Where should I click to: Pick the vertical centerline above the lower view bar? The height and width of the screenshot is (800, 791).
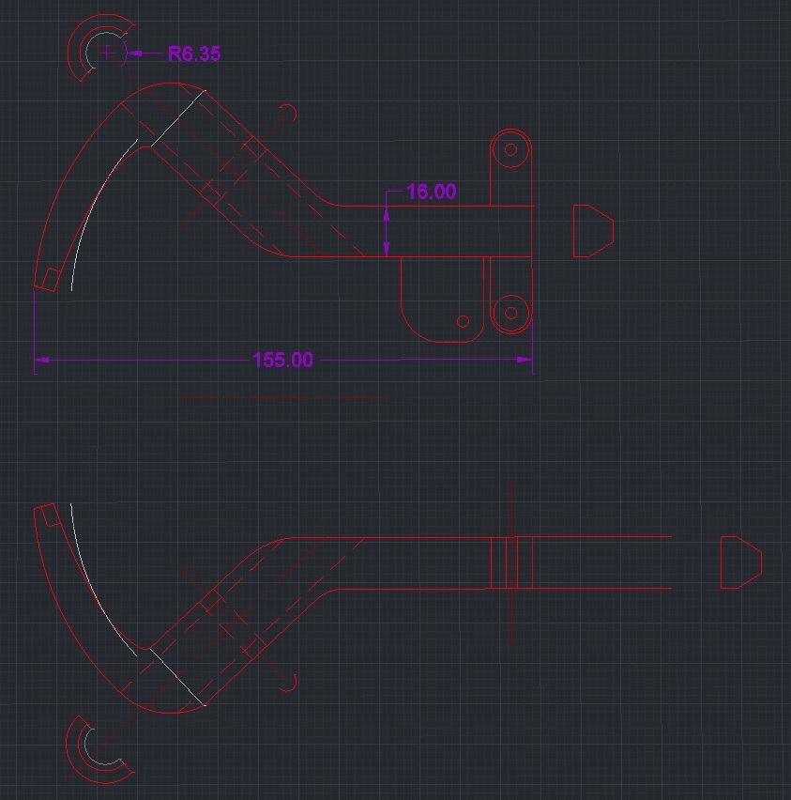(x=510, y=512)
